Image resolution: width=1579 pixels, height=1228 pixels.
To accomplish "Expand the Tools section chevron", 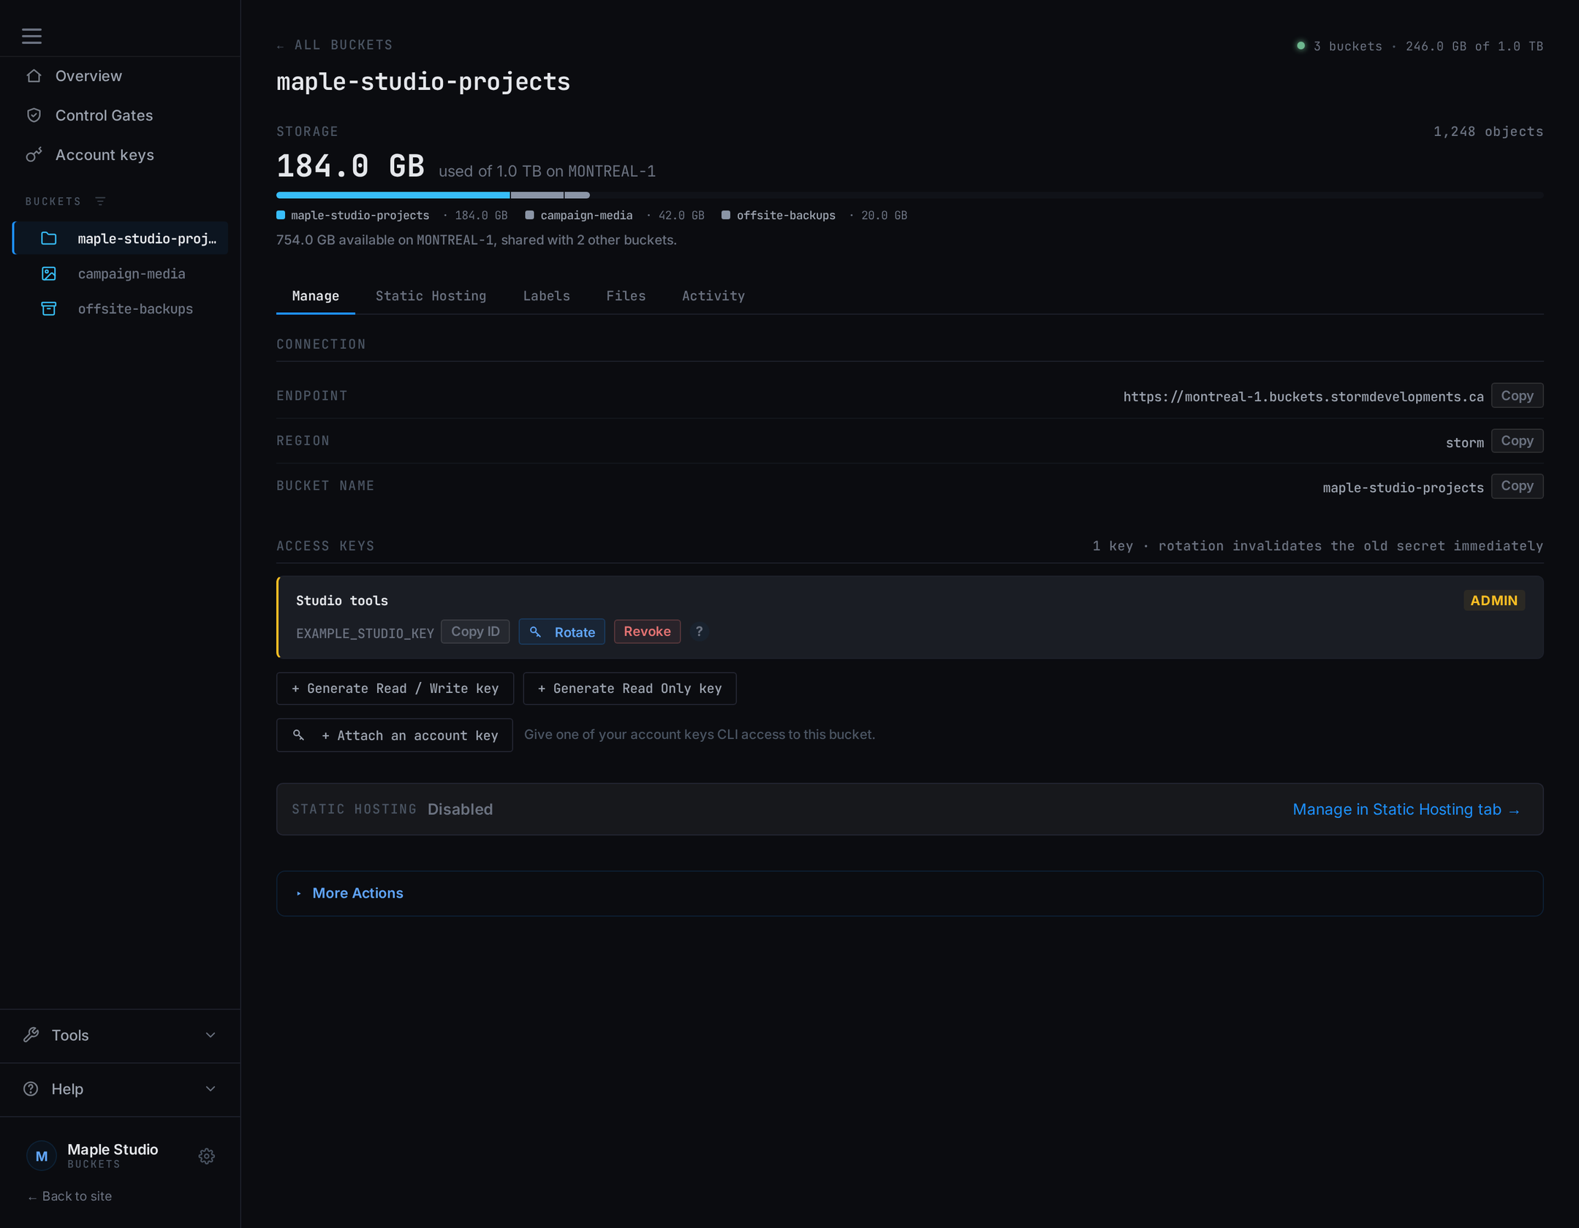I will coord(211,1035).
